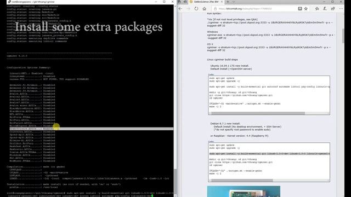This screenshot has height=197, width=351.
Task: Click horizontal scrollbar in Ubuntu code box
Action: click(x=258, y=113)
